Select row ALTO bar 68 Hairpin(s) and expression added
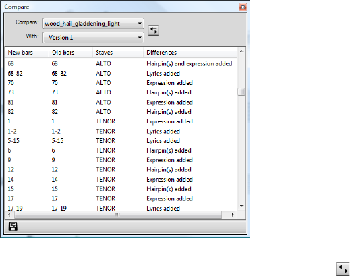The width and height of the screenshot is (350, 276). click(121, 64)
